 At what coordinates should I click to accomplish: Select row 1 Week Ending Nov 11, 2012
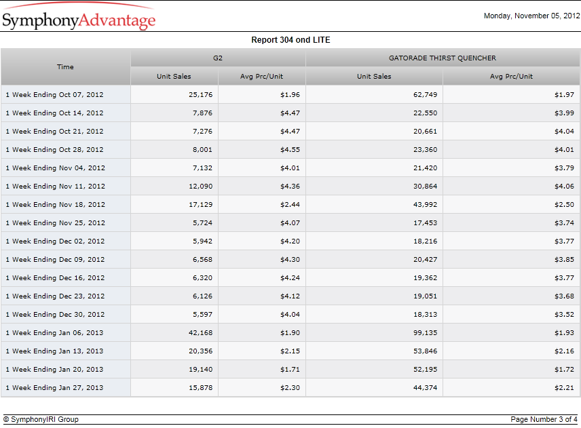pyautogui.click(x=290, y=187)
